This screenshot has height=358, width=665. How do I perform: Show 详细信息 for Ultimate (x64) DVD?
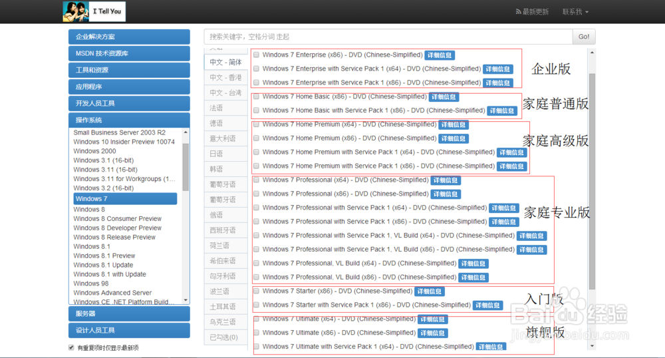433,319
